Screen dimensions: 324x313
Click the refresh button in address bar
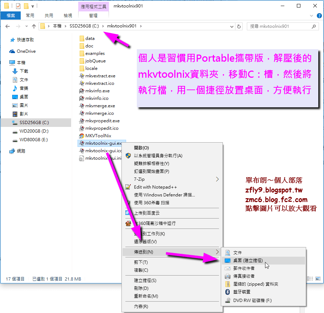coord(239,26)
